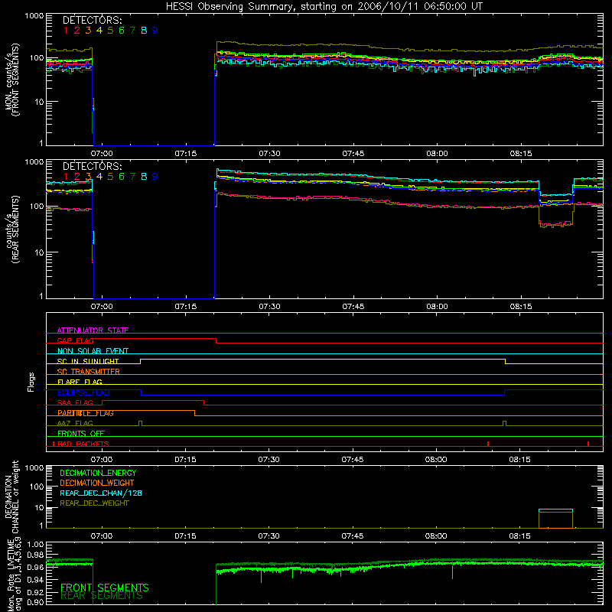Click the 0.92 value on livetime axis
The height and width of the screenshot is (612, 612).
(x=35, y=591)
